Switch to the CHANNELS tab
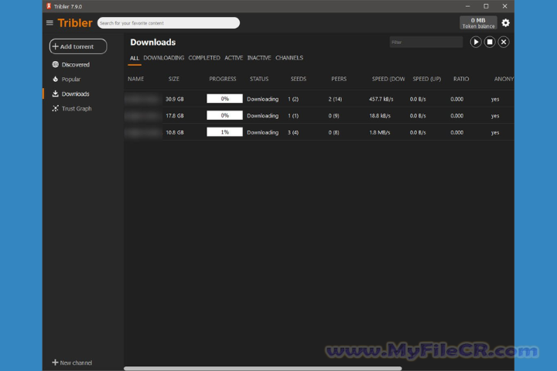Viewport: 557px width, 371px height. 289,58
